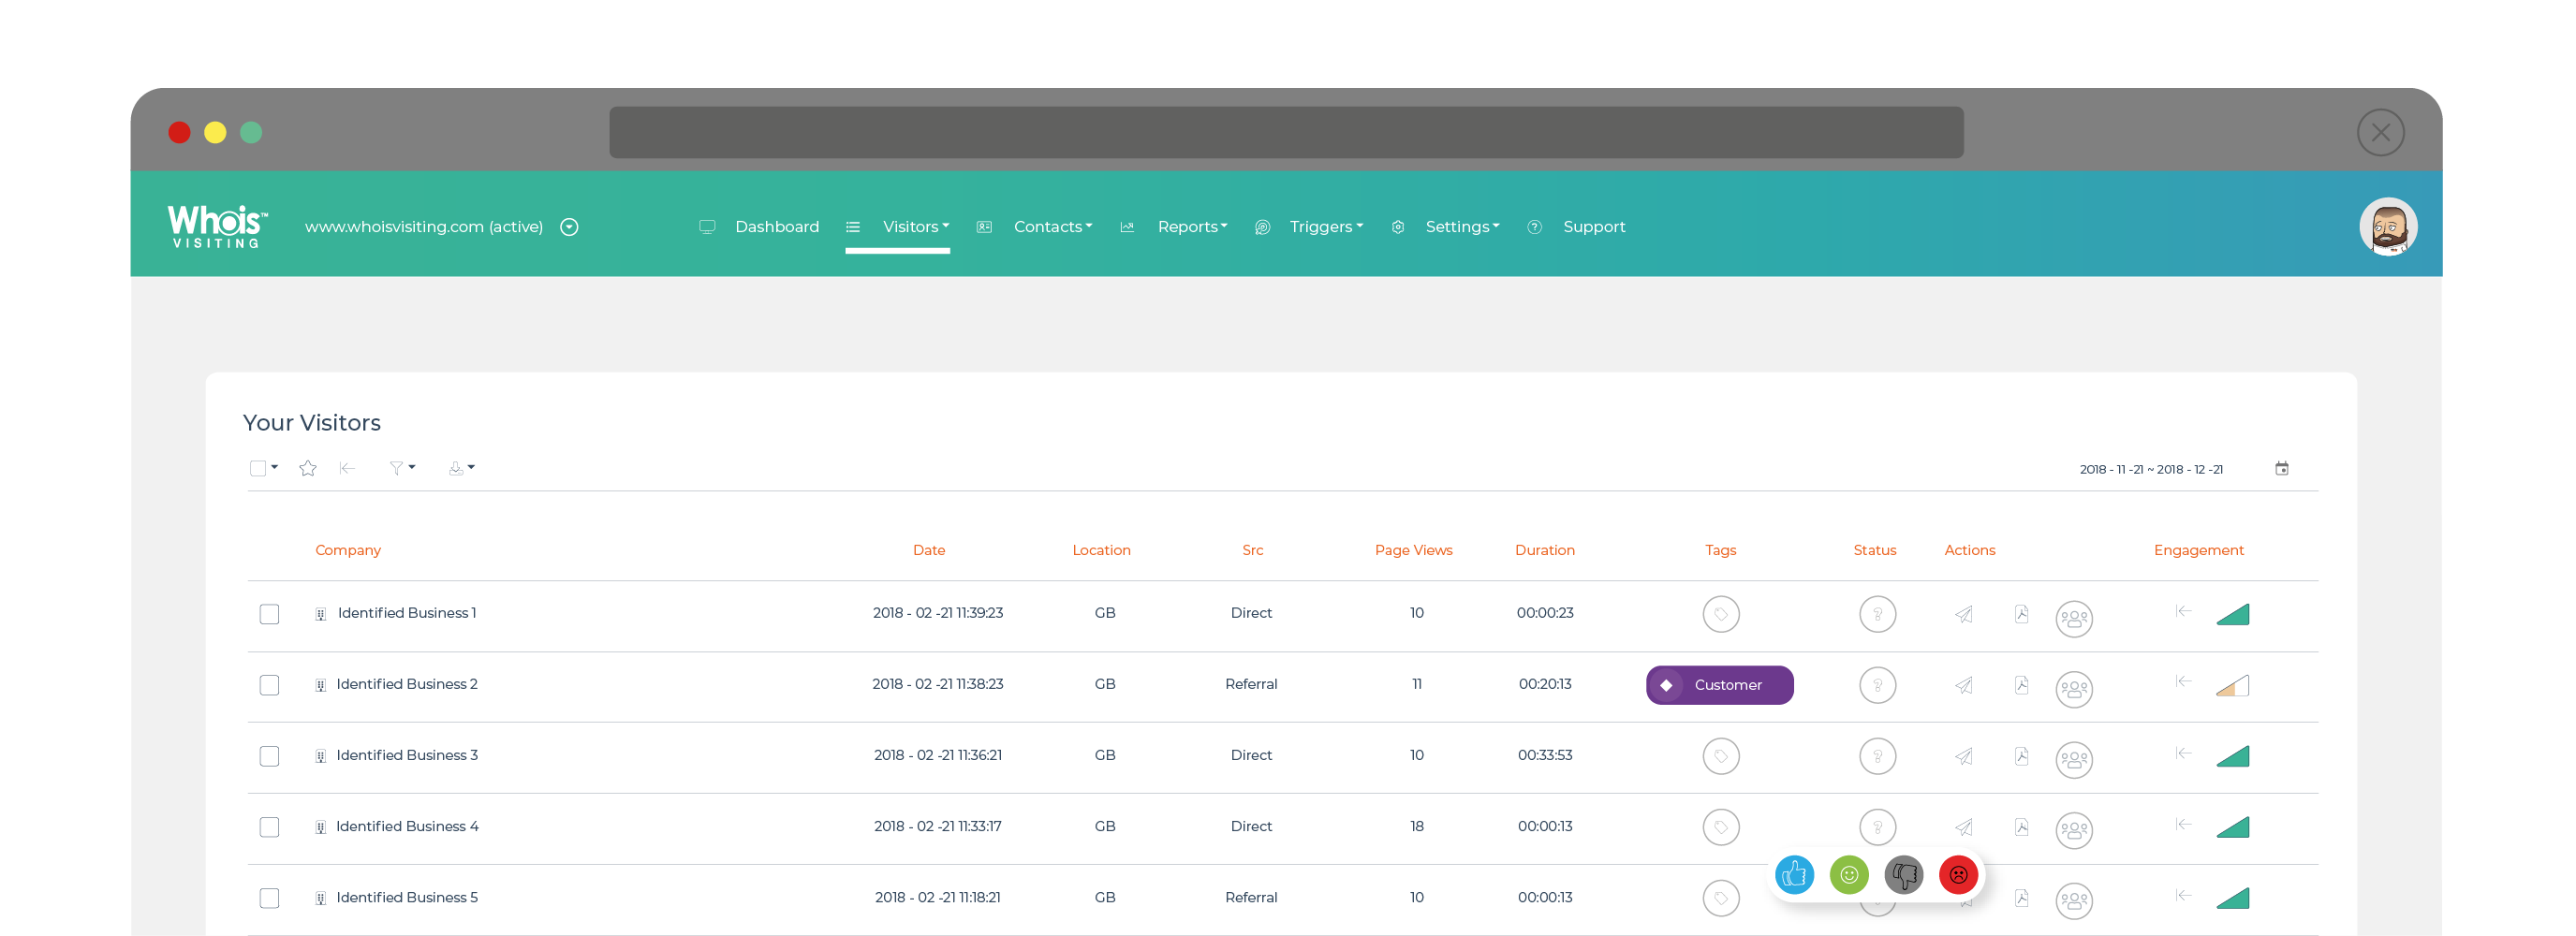Click group users icon for Identified Business 1
2576x936 pixels.
point(2074,618)
